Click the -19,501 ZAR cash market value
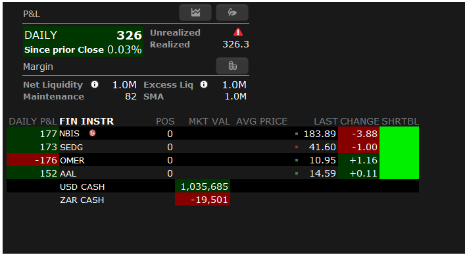The height and width of the screenshot is (255, 465). coord(209,200)
